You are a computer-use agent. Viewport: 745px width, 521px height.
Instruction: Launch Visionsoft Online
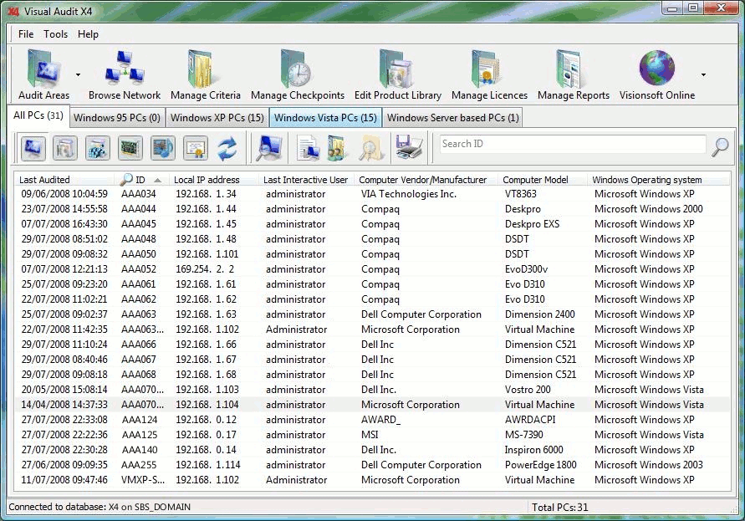pyautogui.click(x=657, y=74)
